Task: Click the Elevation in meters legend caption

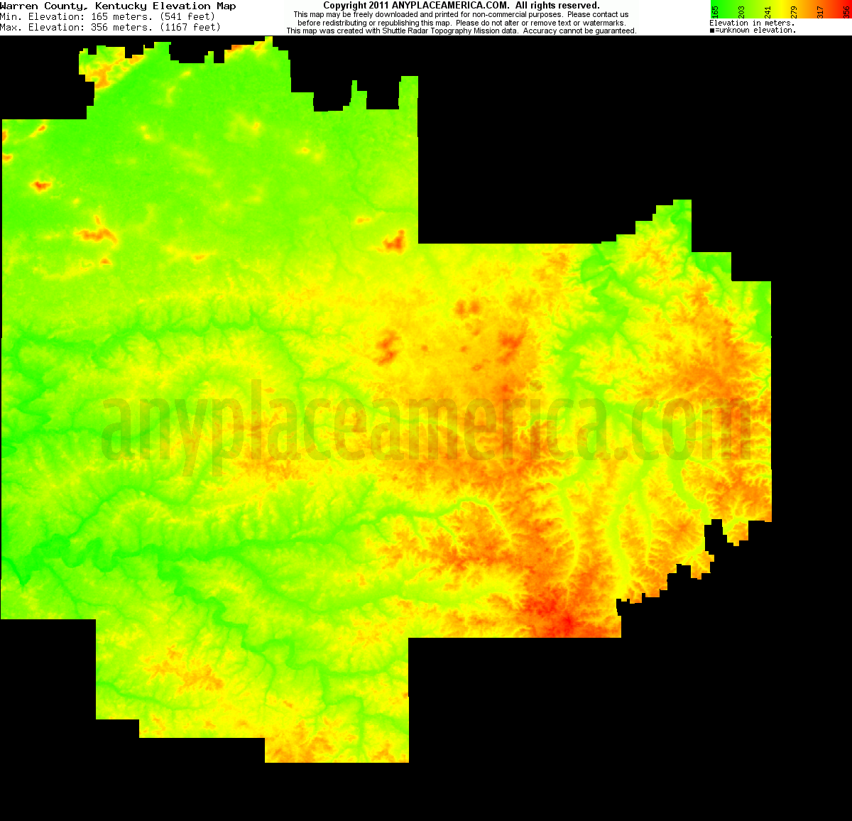Action: click(753, 23)
